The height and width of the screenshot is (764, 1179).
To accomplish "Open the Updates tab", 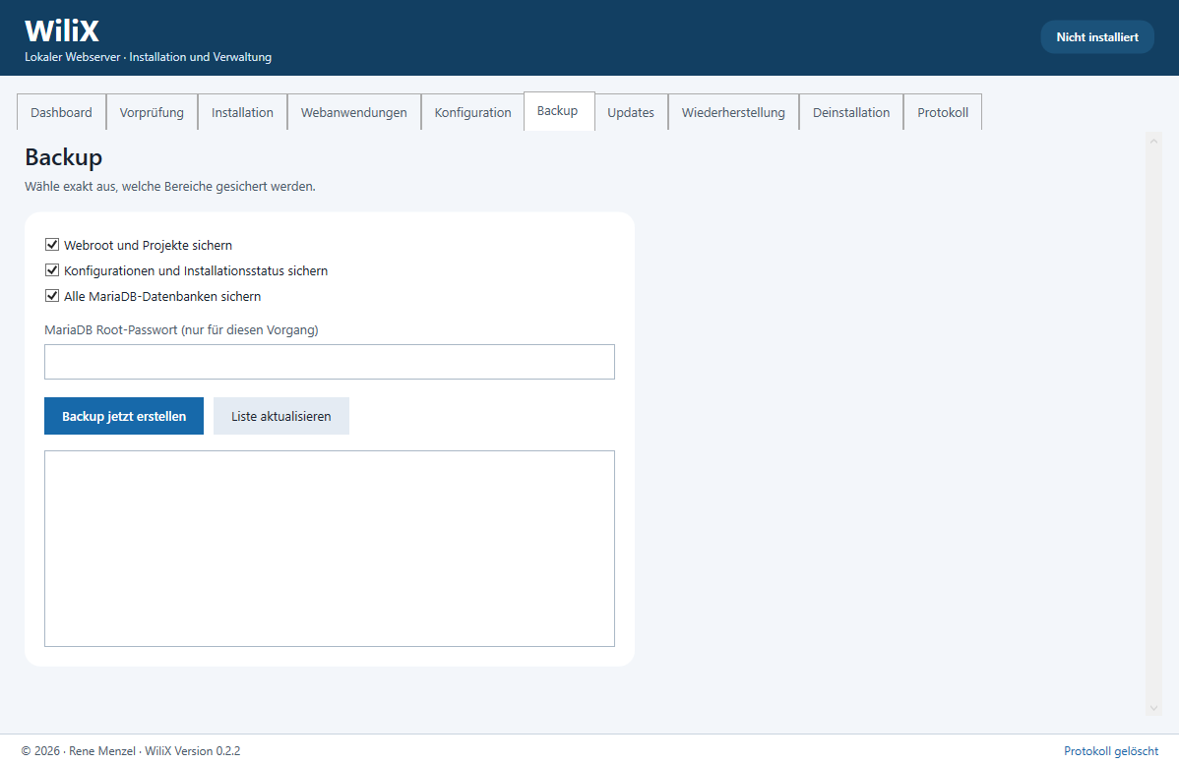I will (x=631, y=112).
